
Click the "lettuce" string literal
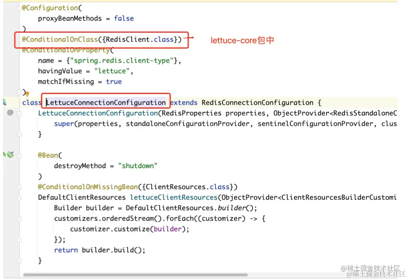pos(112,71)
